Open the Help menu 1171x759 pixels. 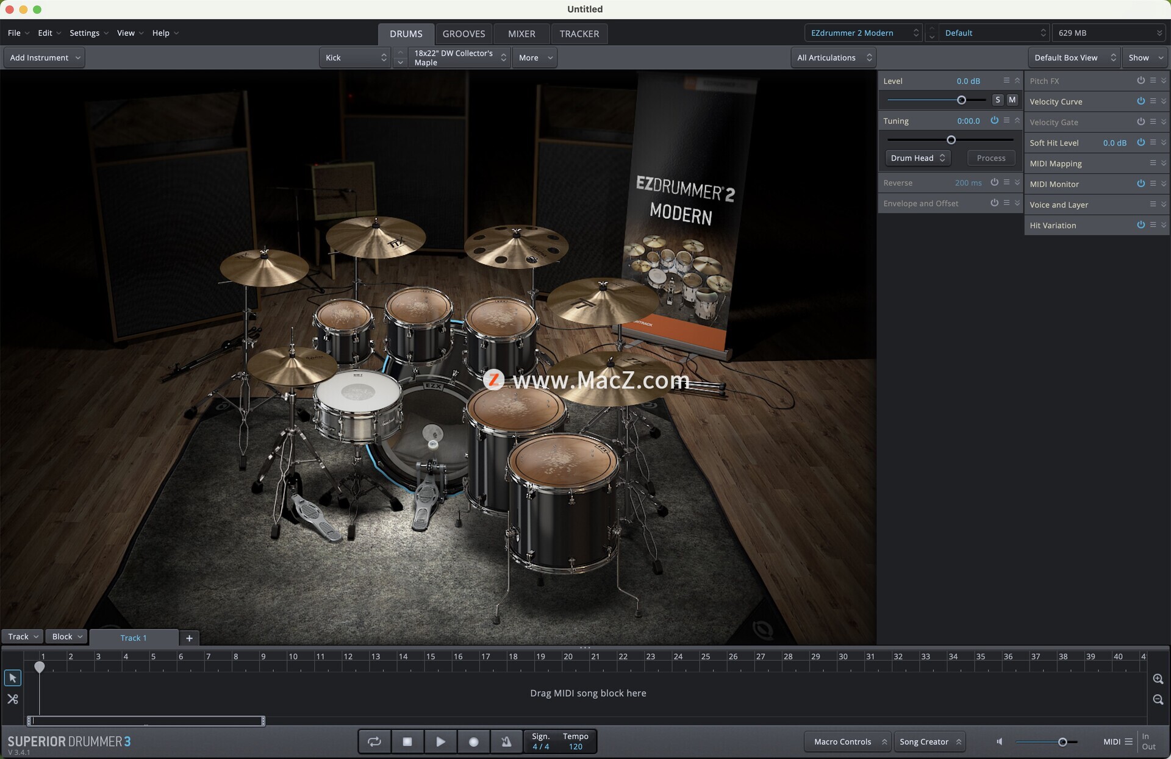point(165,33)
